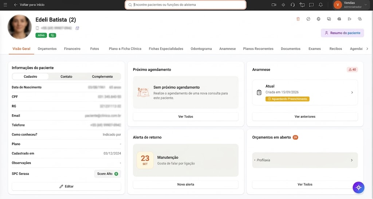Start a video call with camera icon
The height and width of the screenshot is (199, 373).
pos(274,5)
